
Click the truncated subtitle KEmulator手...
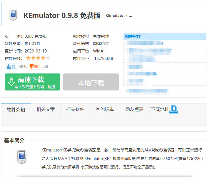coord(119,15)
